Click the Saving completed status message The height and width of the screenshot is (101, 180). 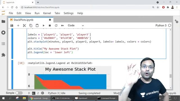click(x=89, y=93)
